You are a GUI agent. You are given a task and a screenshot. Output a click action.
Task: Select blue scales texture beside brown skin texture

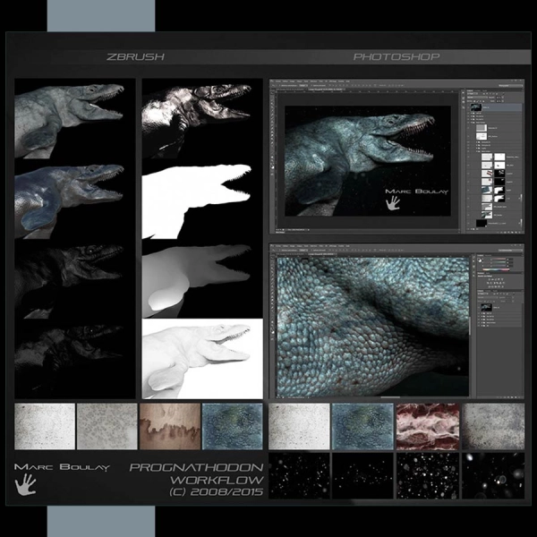[233, 426]
